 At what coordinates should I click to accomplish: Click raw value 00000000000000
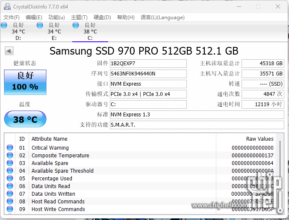tap(253, 148)
